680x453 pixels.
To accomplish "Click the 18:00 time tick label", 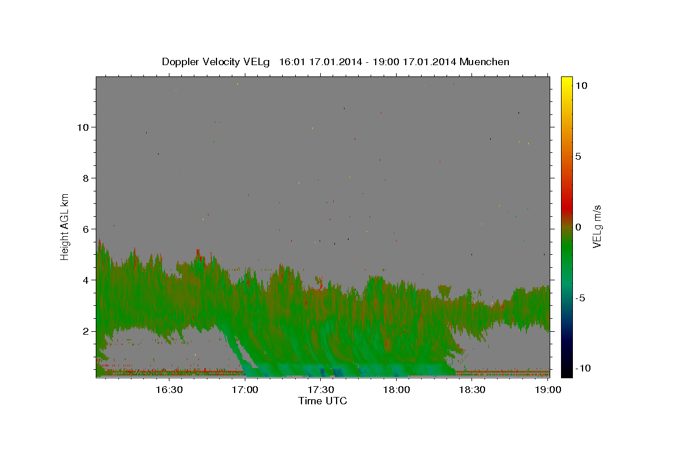I will coord(397,390).
